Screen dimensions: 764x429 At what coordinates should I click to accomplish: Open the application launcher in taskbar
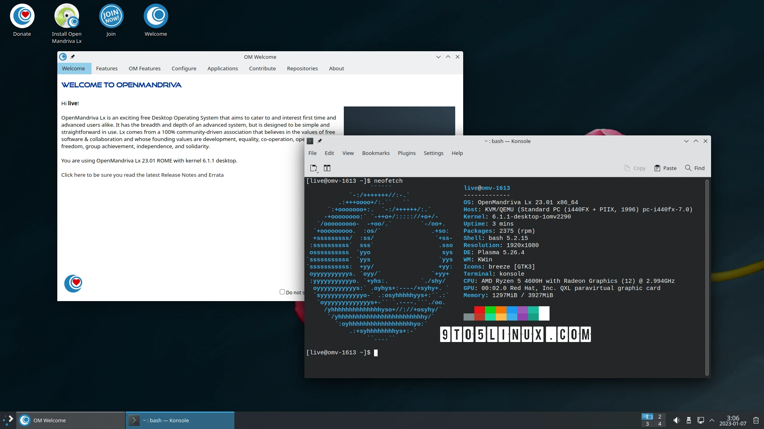pyautogui.click(x=8, y=420)
